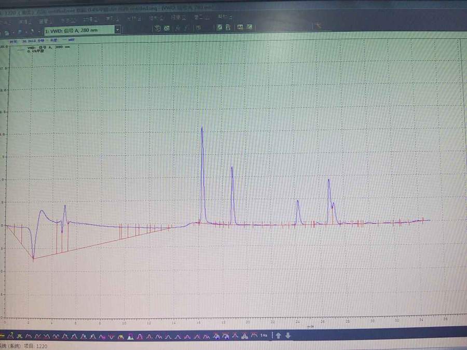Click the time readout 36.3412 分钟
Screen dimensions: 467x350
pyautogui.click(x=33, y=41)
